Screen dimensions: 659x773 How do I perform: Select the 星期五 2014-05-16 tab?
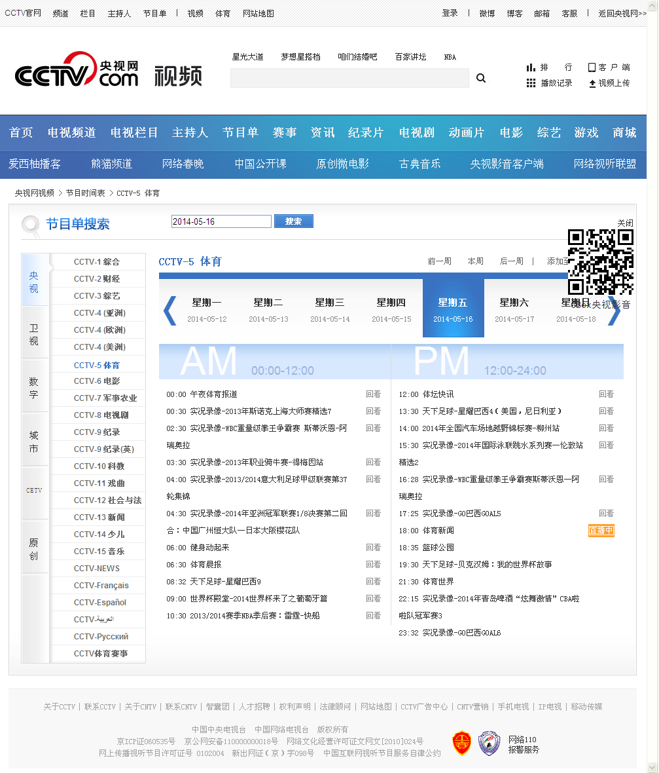pyautogui.click(x=453, y=309)
